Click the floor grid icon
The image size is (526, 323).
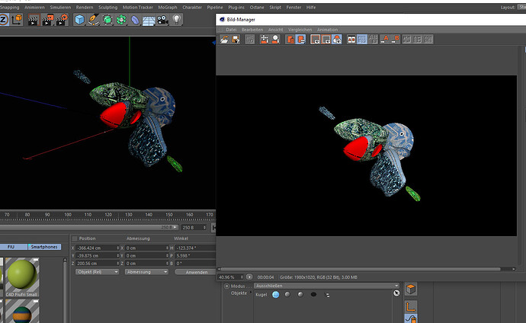149,21
